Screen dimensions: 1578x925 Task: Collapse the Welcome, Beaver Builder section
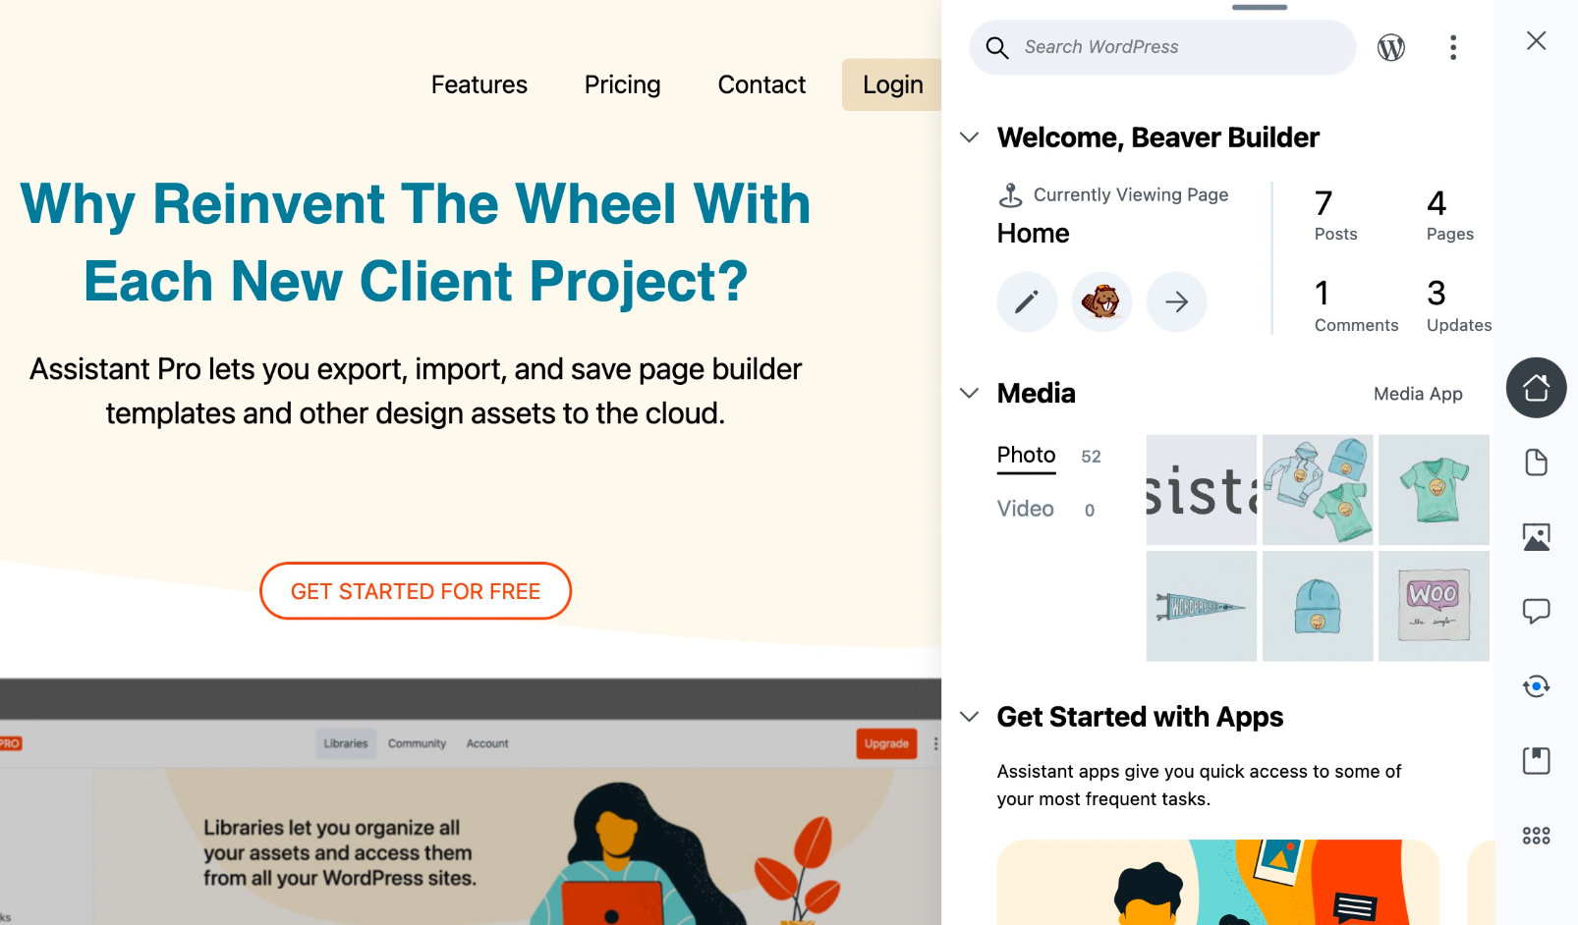point(970,137)
